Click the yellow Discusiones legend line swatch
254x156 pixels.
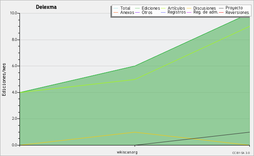point(189,8)
